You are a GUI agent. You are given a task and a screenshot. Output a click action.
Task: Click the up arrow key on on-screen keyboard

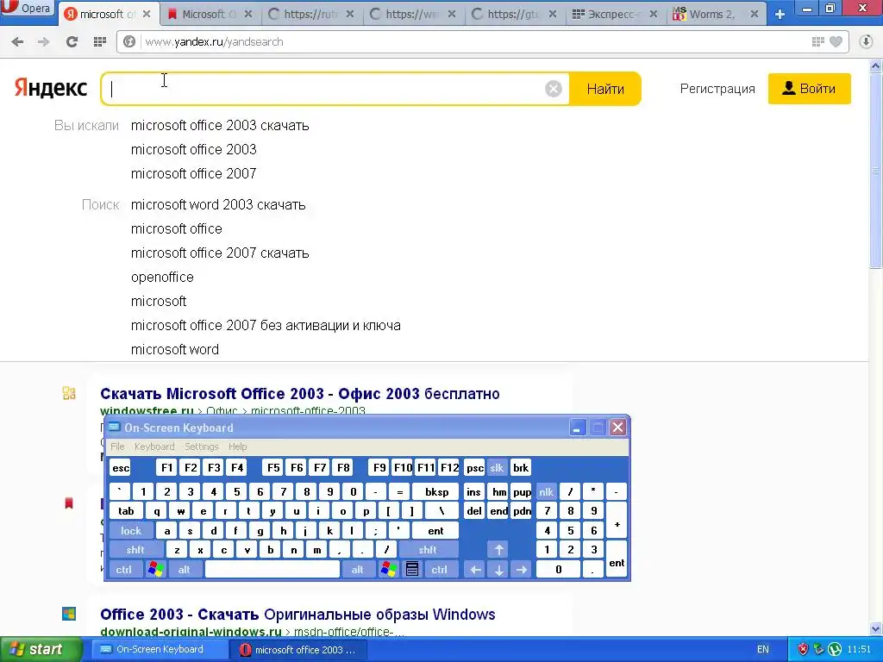(x=498, y=549)
